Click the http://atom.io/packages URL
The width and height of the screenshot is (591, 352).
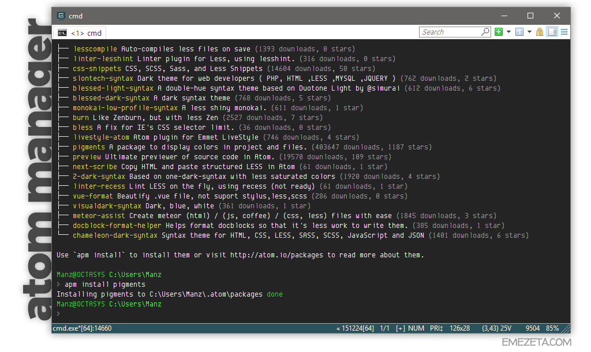tap(276, 255)
